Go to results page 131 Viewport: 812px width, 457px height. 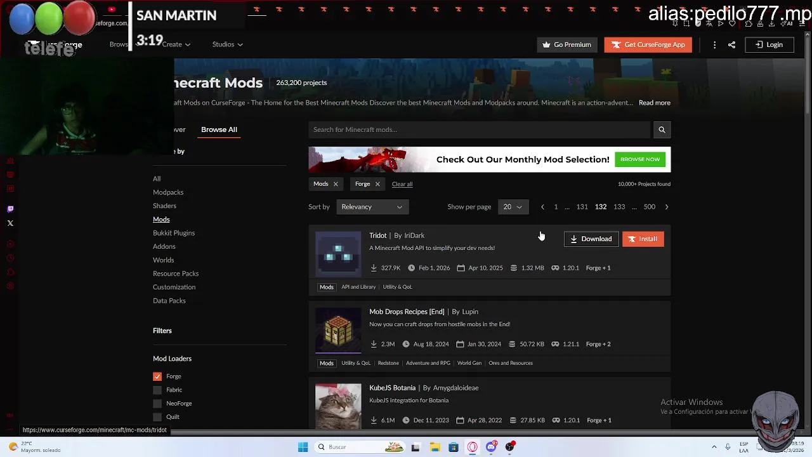pos(582,207)
